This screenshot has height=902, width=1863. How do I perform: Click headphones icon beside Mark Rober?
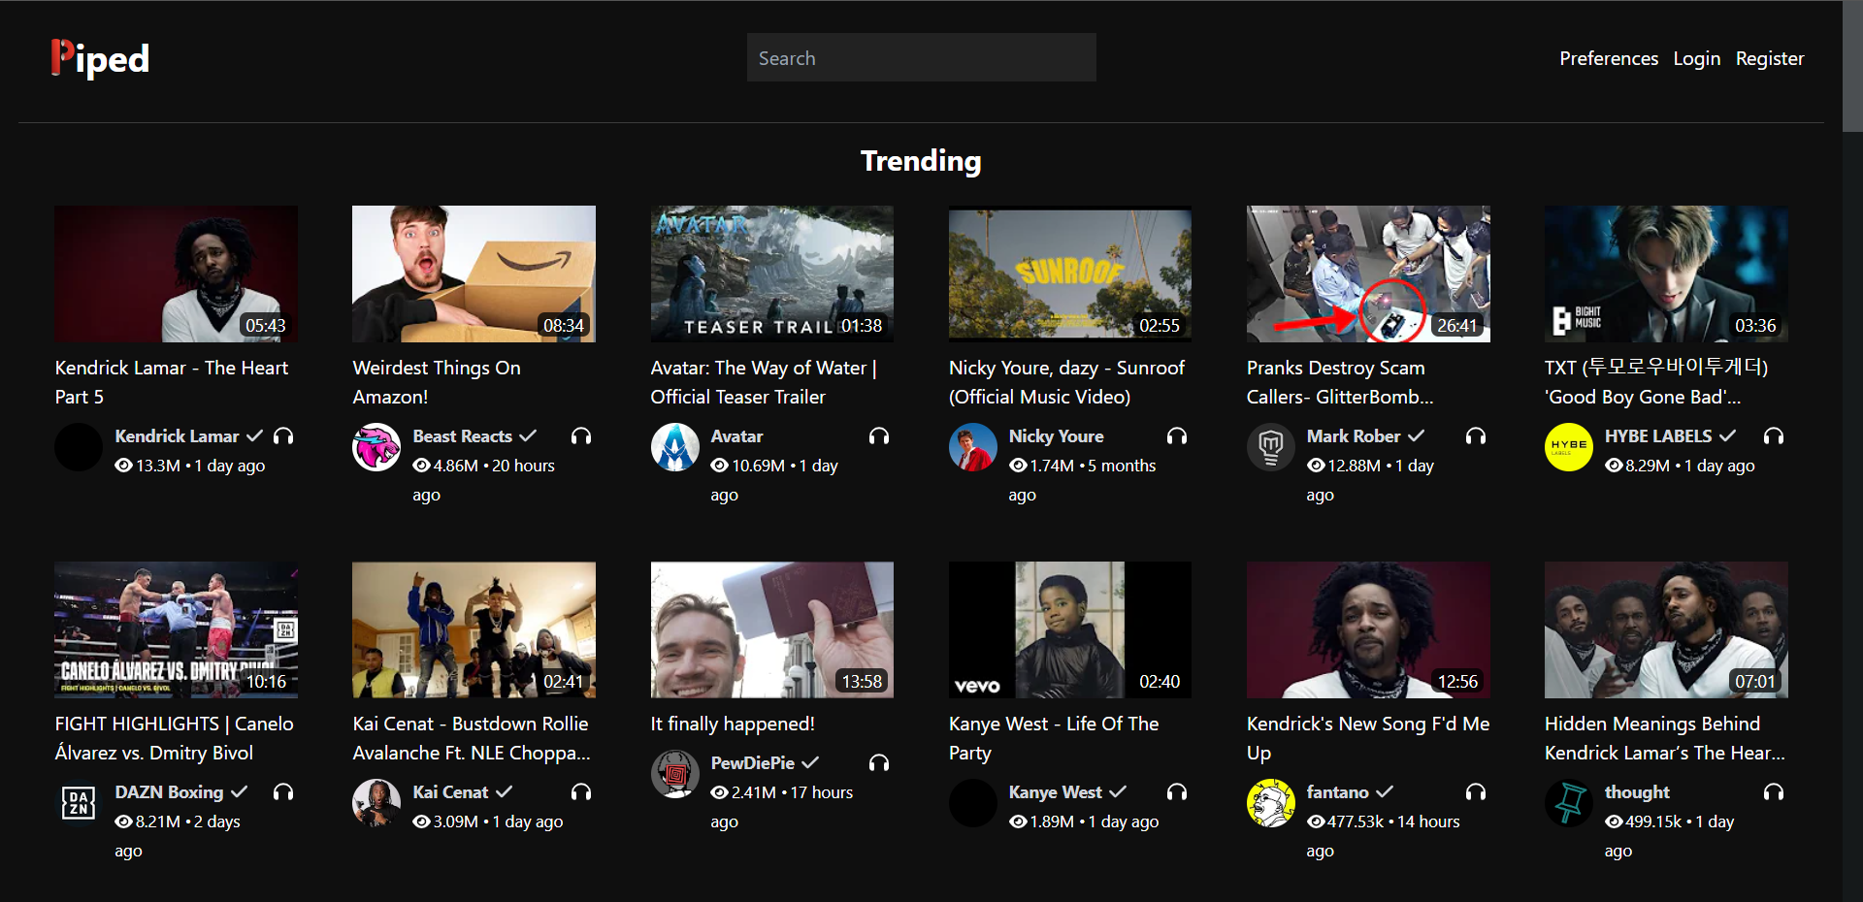point(1476,436)
